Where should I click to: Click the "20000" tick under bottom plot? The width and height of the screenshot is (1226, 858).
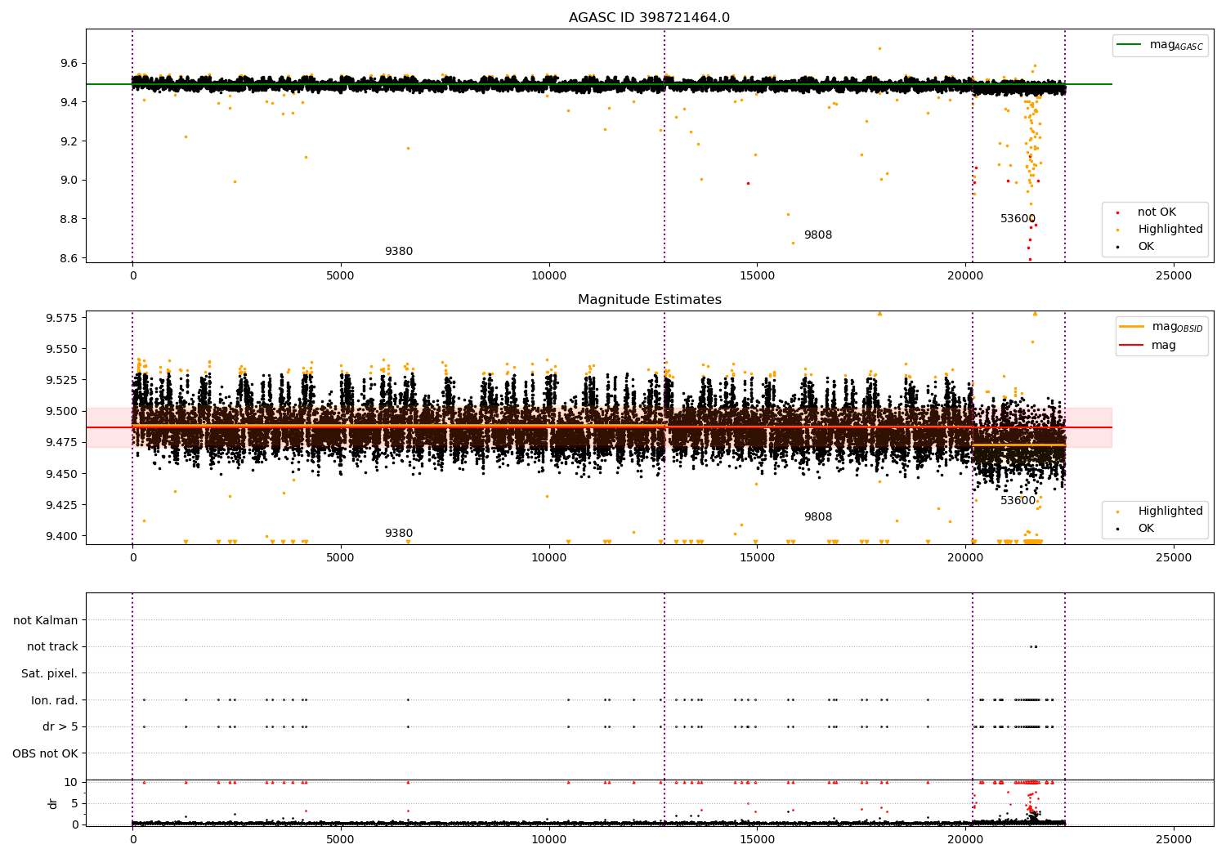[x=965, y=838]
